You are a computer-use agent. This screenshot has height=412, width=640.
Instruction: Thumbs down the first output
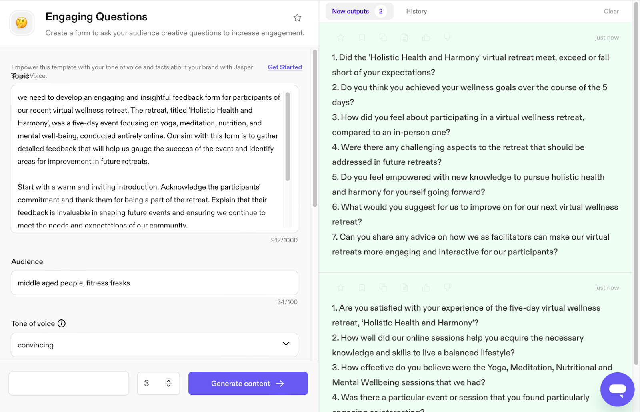click(448, 38)
